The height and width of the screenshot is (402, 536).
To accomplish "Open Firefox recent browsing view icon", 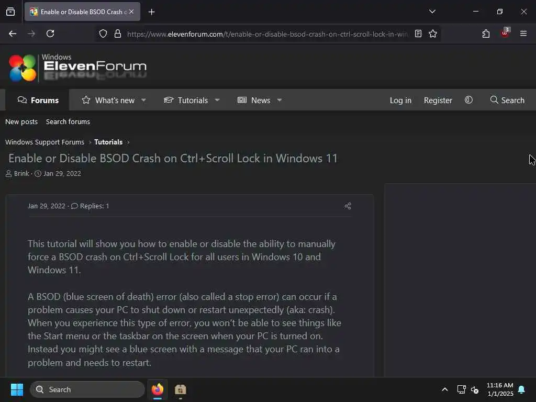I will coord(10,12).
